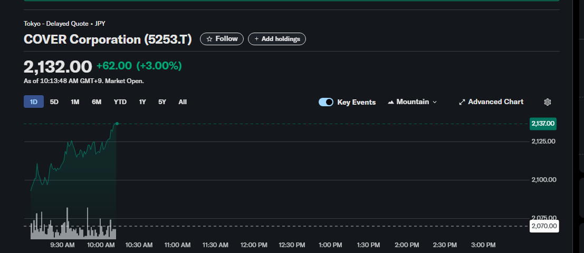The image size is (584, 253).
Task: Click the 1:30 PM time axis label
Action: click(x=368, y=245)
